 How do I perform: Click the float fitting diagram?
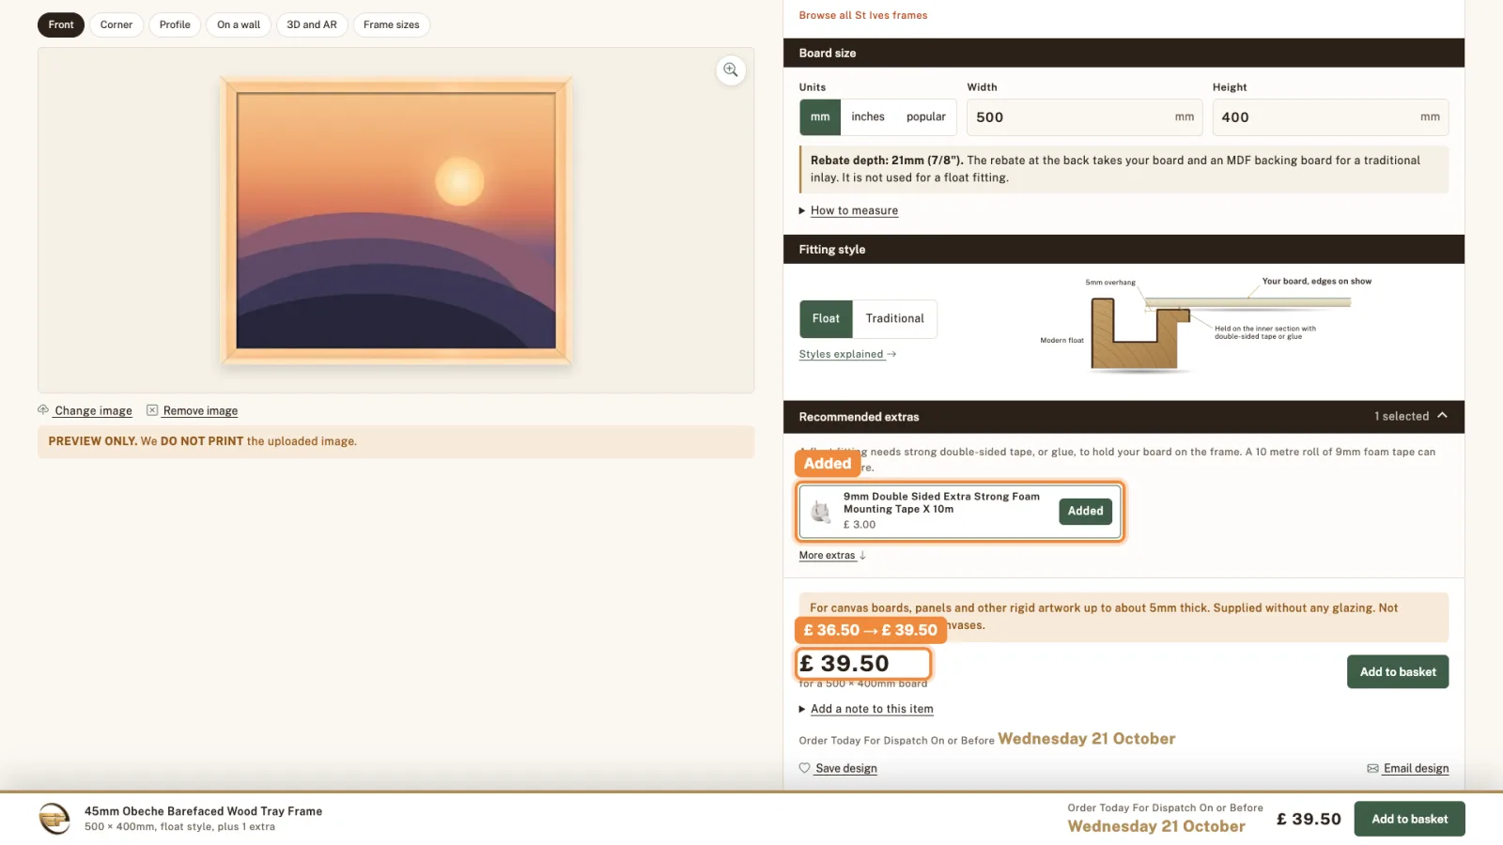click(x=1207, y=324)
